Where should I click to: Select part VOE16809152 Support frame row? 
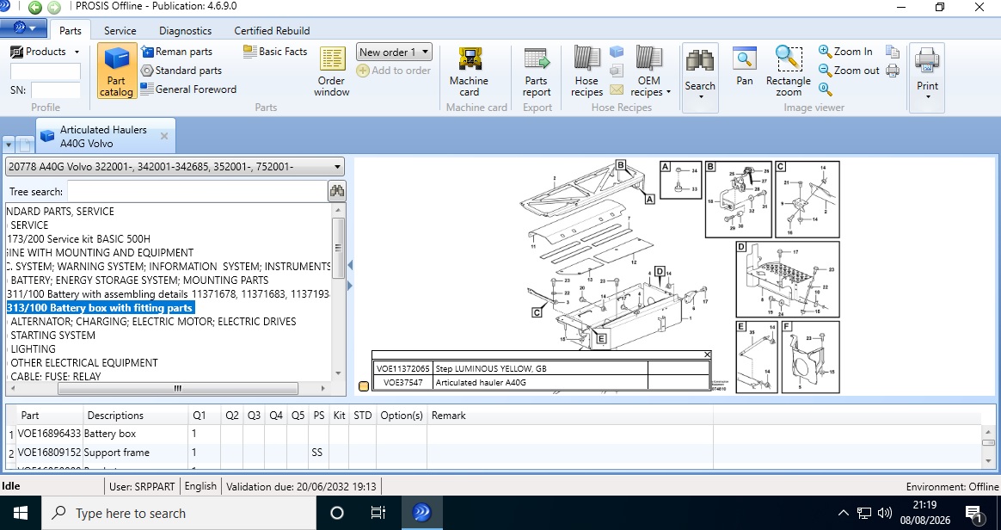coord(494,452)
